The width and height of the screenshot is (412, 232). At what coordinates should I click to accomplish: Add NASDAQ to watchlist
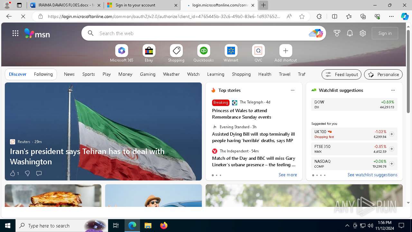(392, 164)
